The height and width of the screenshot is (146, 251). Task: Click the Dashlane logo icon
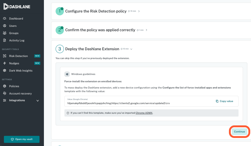coord(6,7)
